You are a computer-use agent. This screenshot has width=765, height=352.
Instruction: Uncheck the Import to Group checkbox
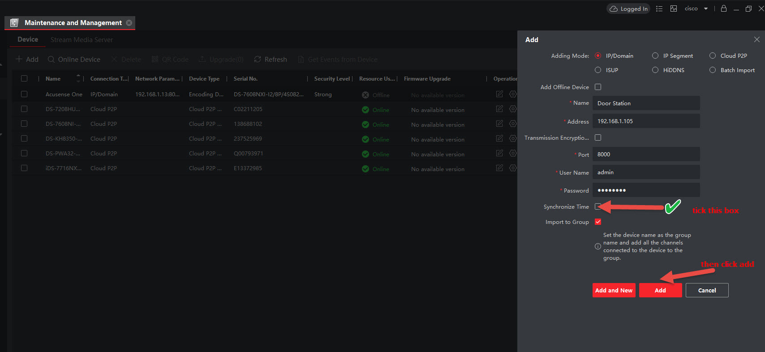tap(598, 222)
